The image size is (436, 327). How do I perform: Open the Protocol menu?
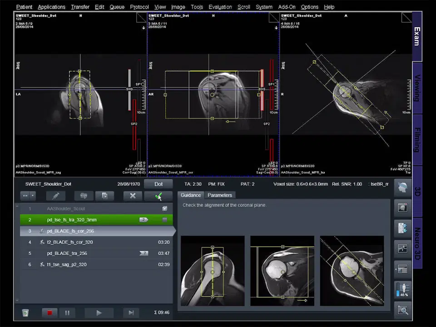(139, 7)
